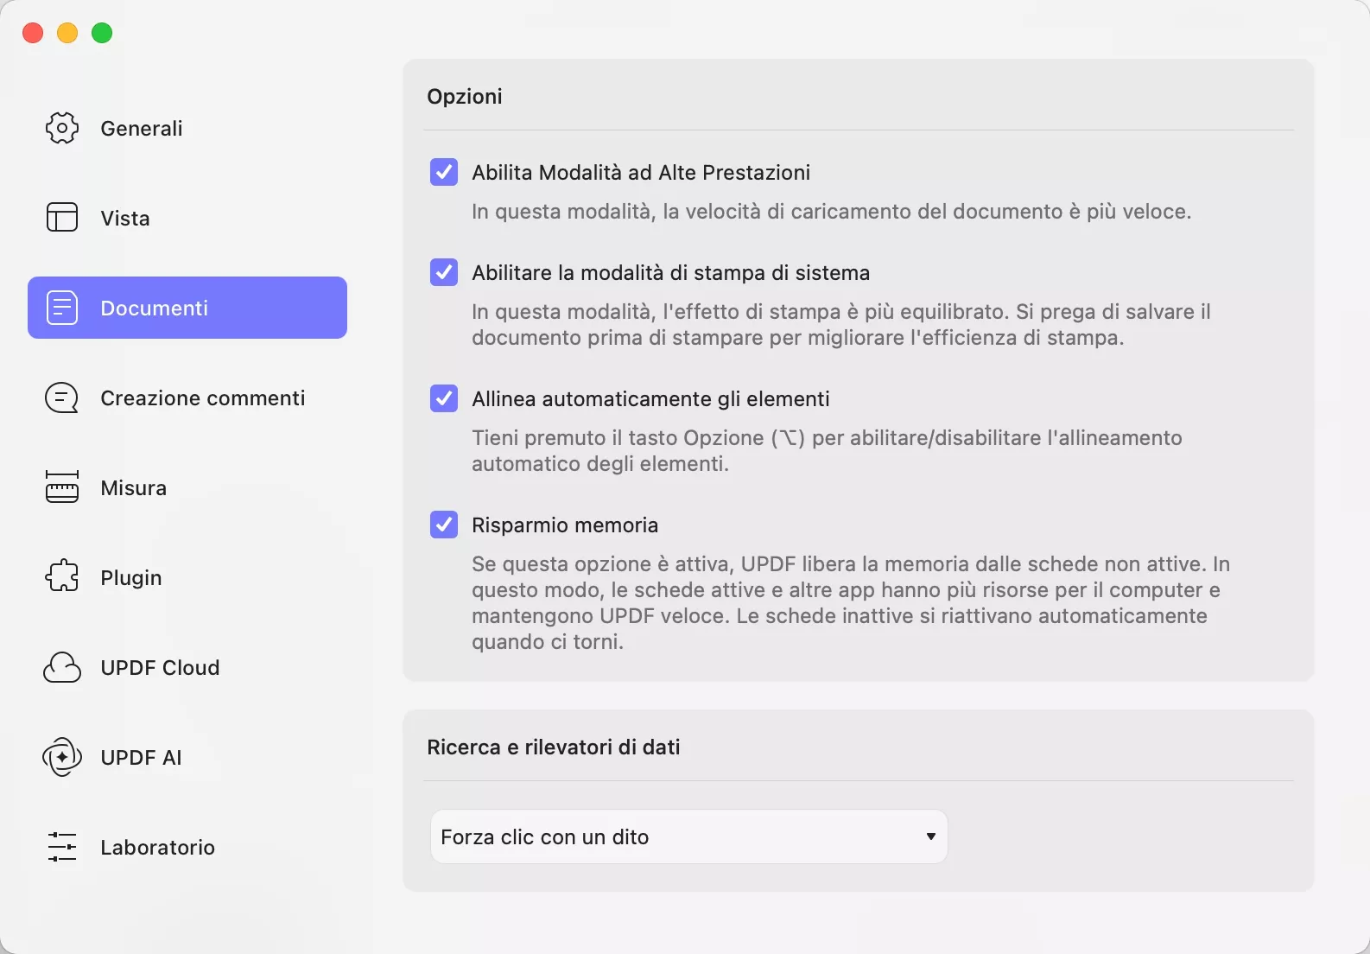Viewport: 1370px width, 954px height.
Task: Switch to the Documenti settings section
Action: (x=154, y=307)
